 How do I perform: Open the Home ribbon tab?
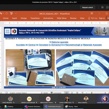(x=6, y=18)
